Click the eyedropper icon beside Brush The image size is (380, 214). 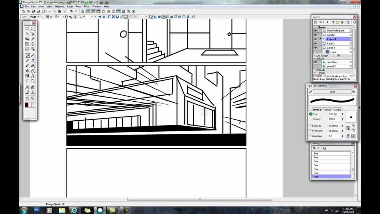(x=311, y=92)
